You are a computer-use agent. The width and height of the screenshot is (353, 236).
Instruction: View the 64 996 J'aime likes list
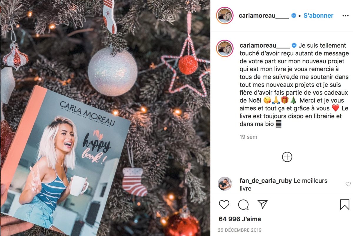240,219
